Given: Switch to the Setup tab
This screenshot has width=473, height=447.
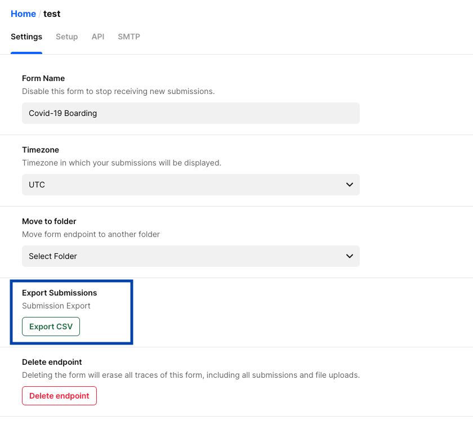Looking at the screenshot, I should click(66, 37).
